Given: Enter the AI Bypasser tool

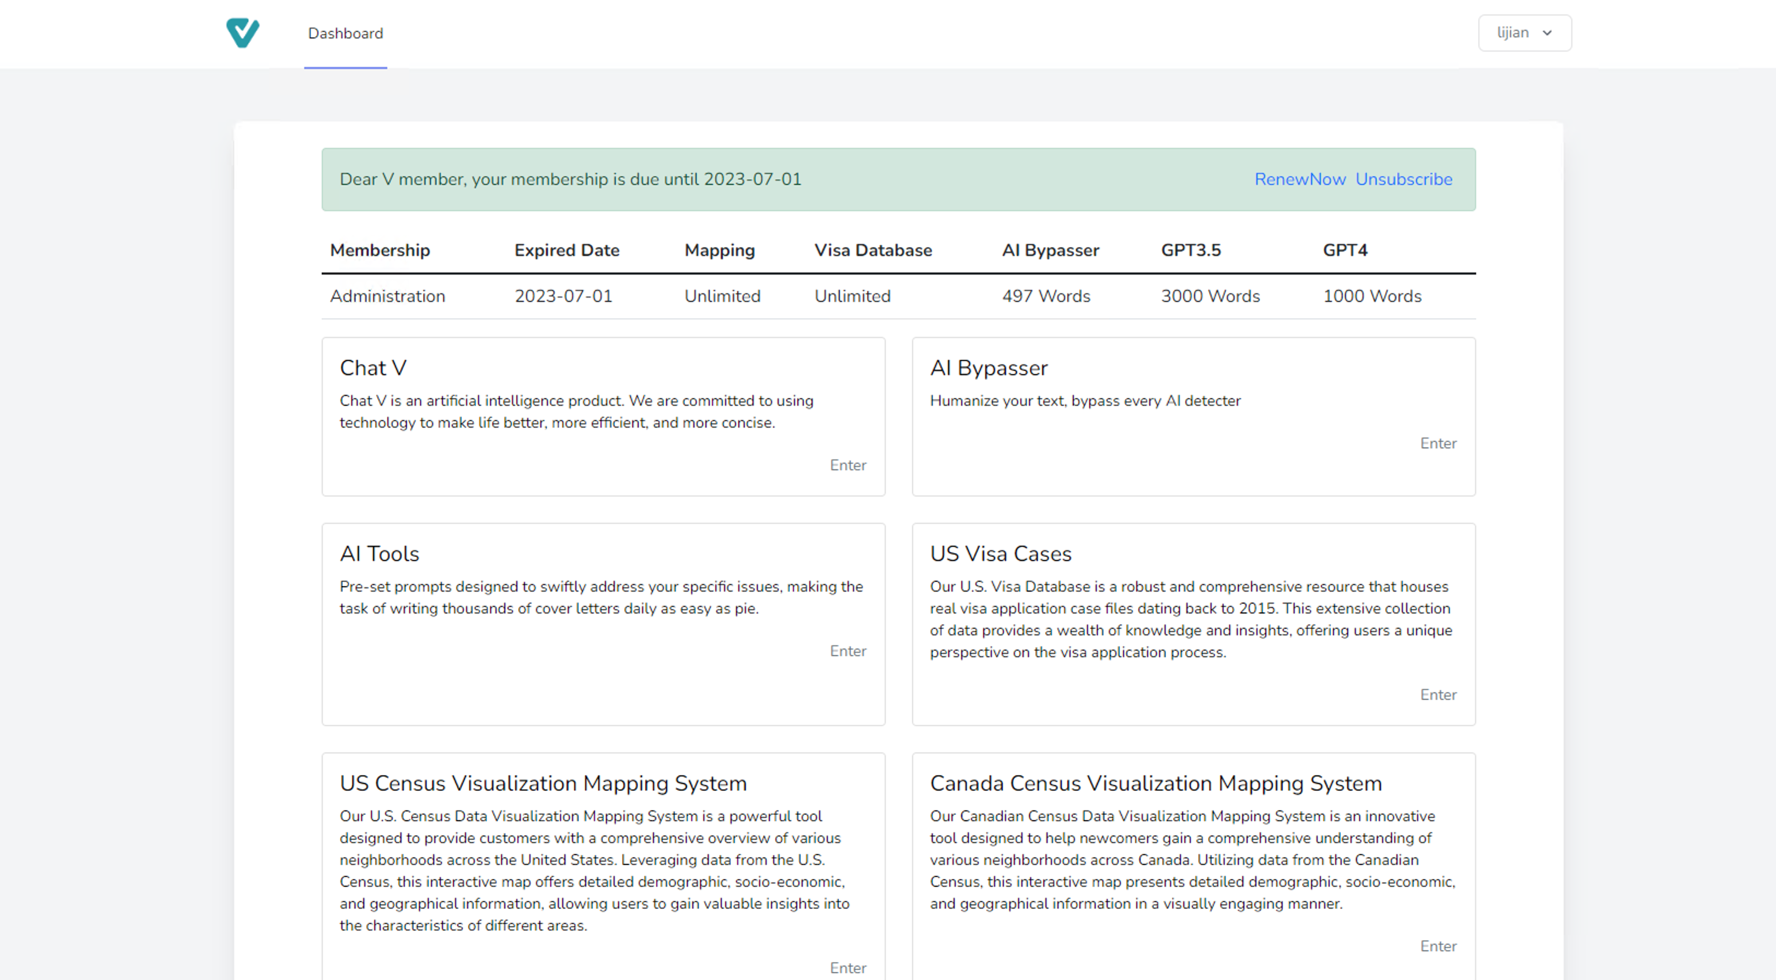Looking at the screenshot, I should pyautogui.click(x=1438, y=444).
